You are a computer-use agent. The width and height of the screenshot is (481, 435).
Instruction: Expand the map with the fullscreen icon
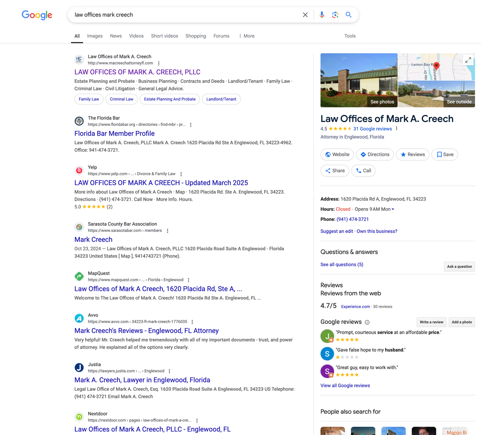click(468, 60)
